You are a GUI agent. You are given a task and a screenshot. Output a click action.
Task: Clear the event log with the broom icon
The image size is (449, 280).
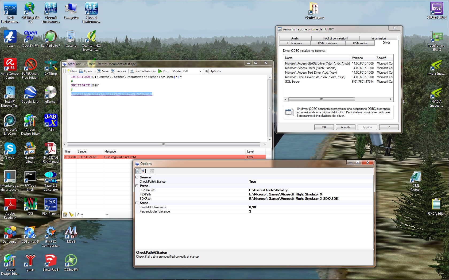click(71, 214)
